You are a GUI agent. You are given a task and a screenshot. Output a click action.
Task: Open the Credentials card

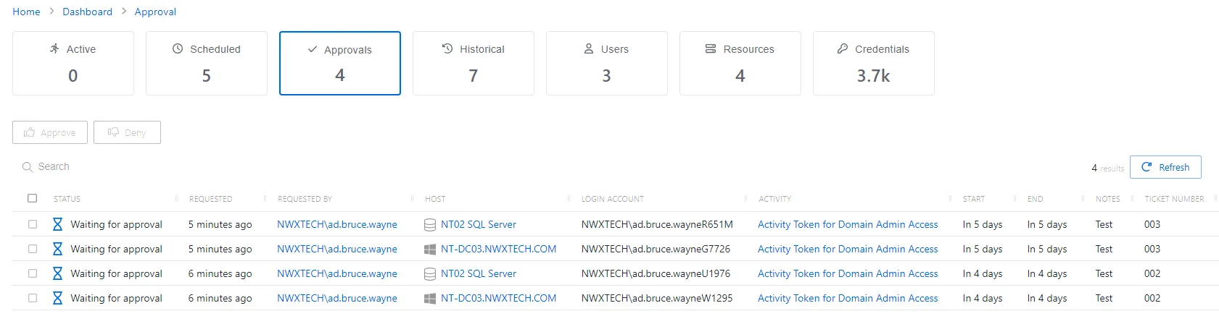click(x=874, y=63)
